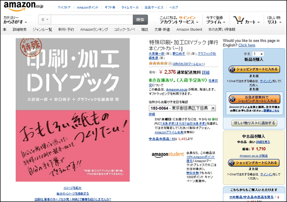Open the カスタマーレビュー link

(189, 64)
